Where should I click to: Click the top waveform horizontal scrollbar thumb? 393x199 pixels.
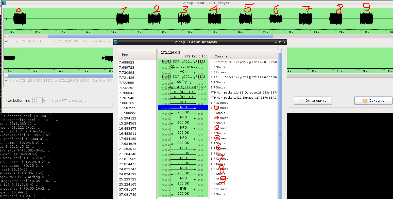click(160, 36)
